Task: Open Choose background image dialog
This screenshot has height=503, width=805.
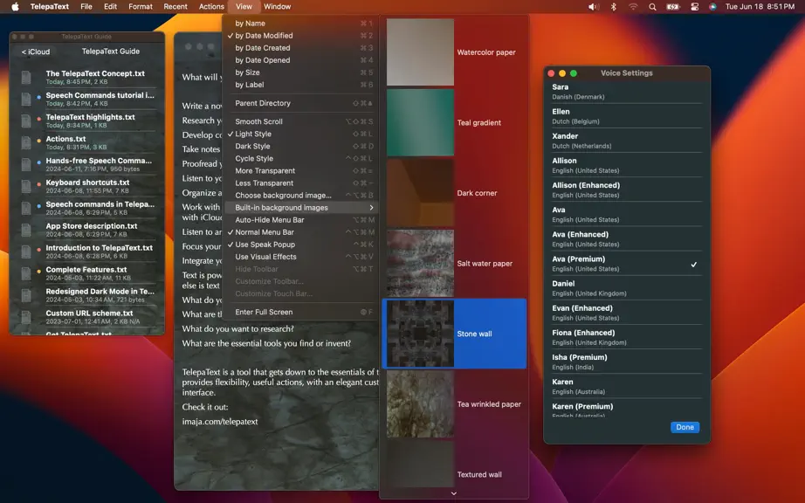Action: pos(300,195)
